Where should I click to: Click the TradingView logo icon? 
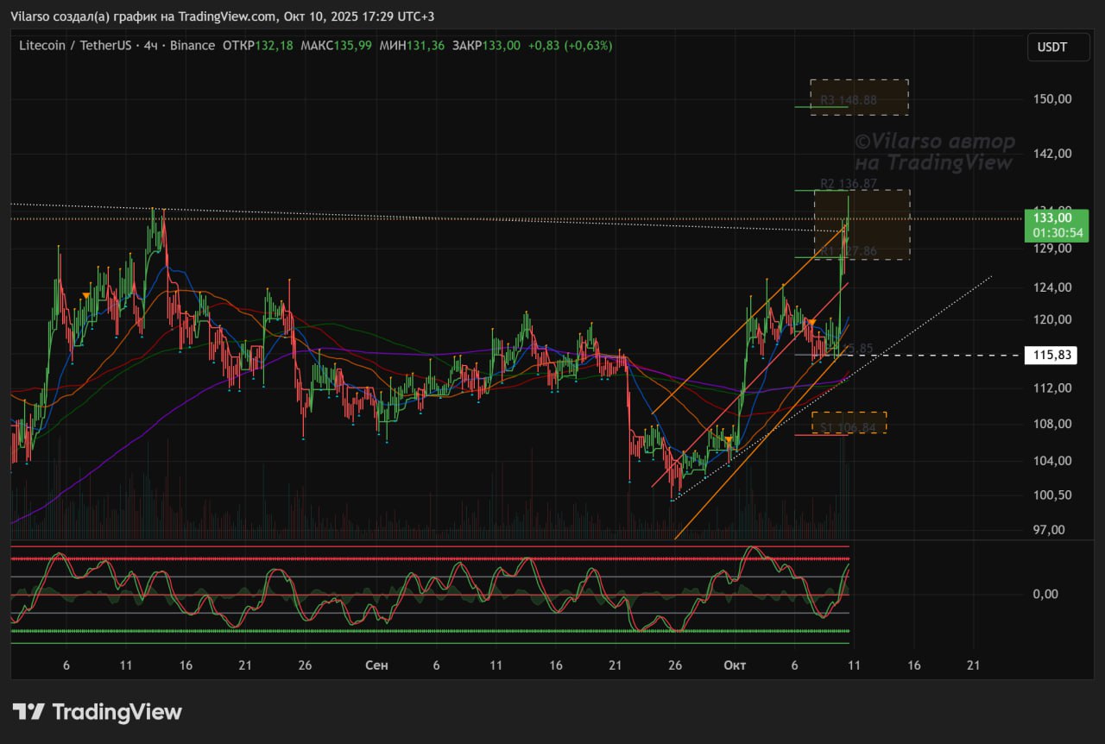coord(28,712)
